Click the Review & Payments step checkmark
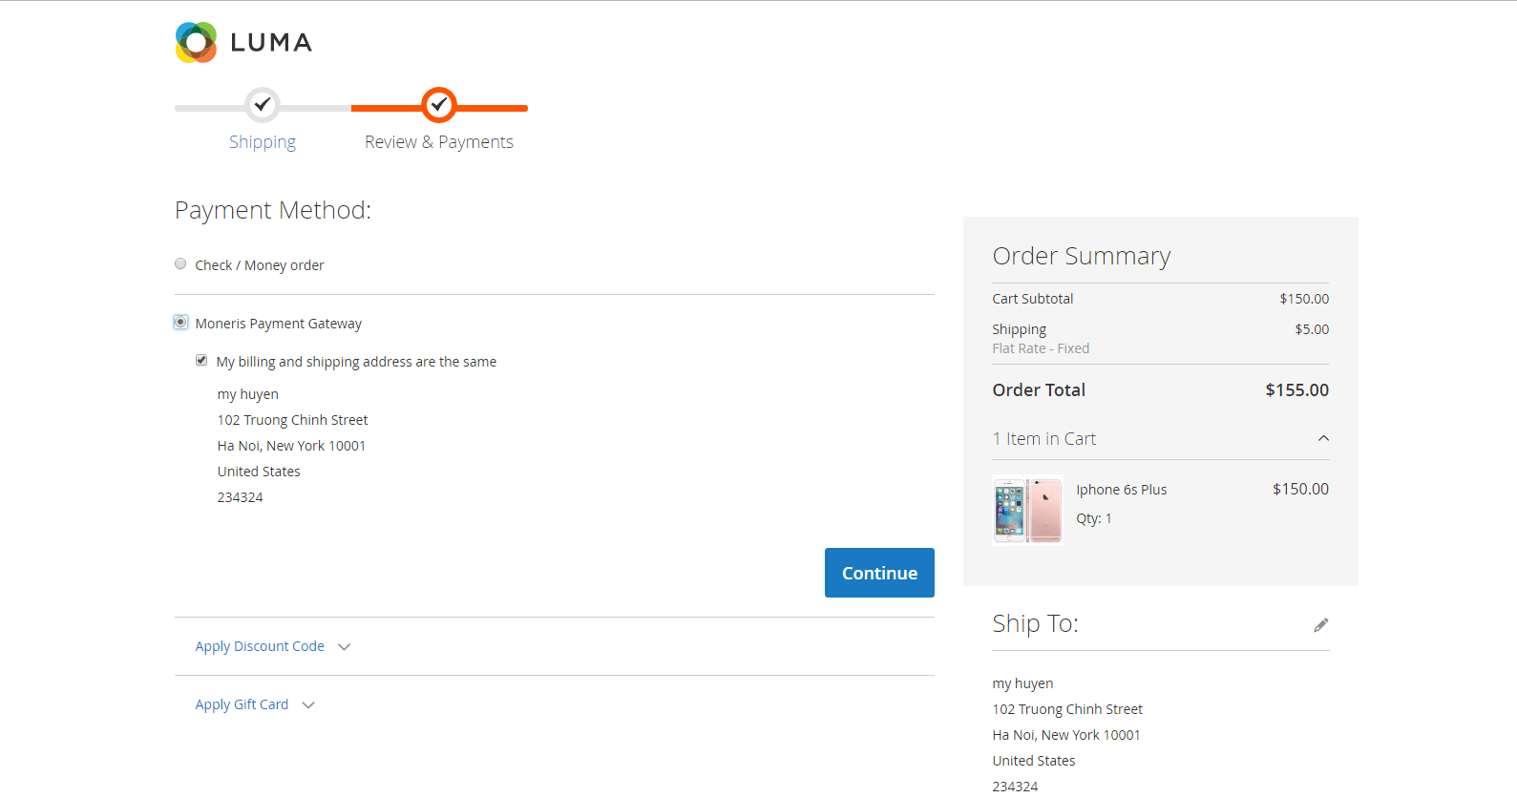1517x798 pixels. 439,105
